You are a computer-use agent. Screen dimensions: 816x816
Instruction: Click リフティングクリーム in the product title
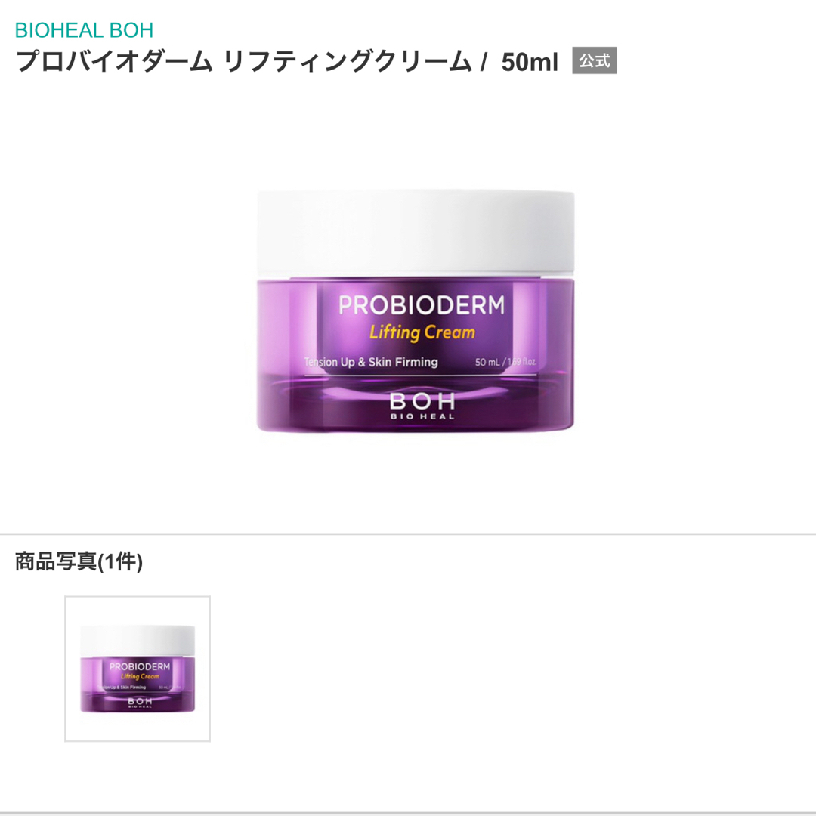[x=348, y=61]
